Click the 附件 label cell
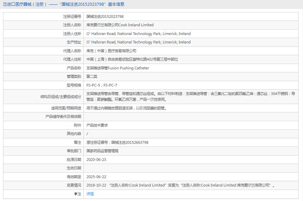The width and height of the screenshot is (303, 201). tap(44, 125)
